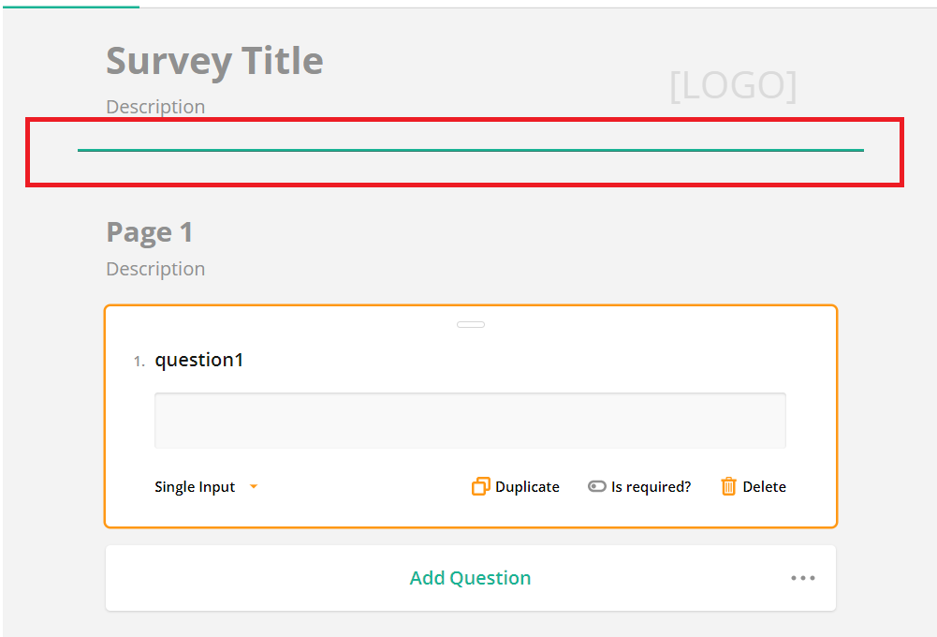Click the three-dot menu on Add Question bar

coord(802,578)
